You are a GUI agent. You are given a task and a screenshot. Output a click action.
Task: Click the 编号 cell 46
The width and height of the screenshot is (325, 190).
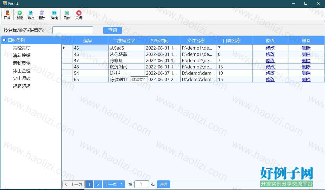point(91,54)
